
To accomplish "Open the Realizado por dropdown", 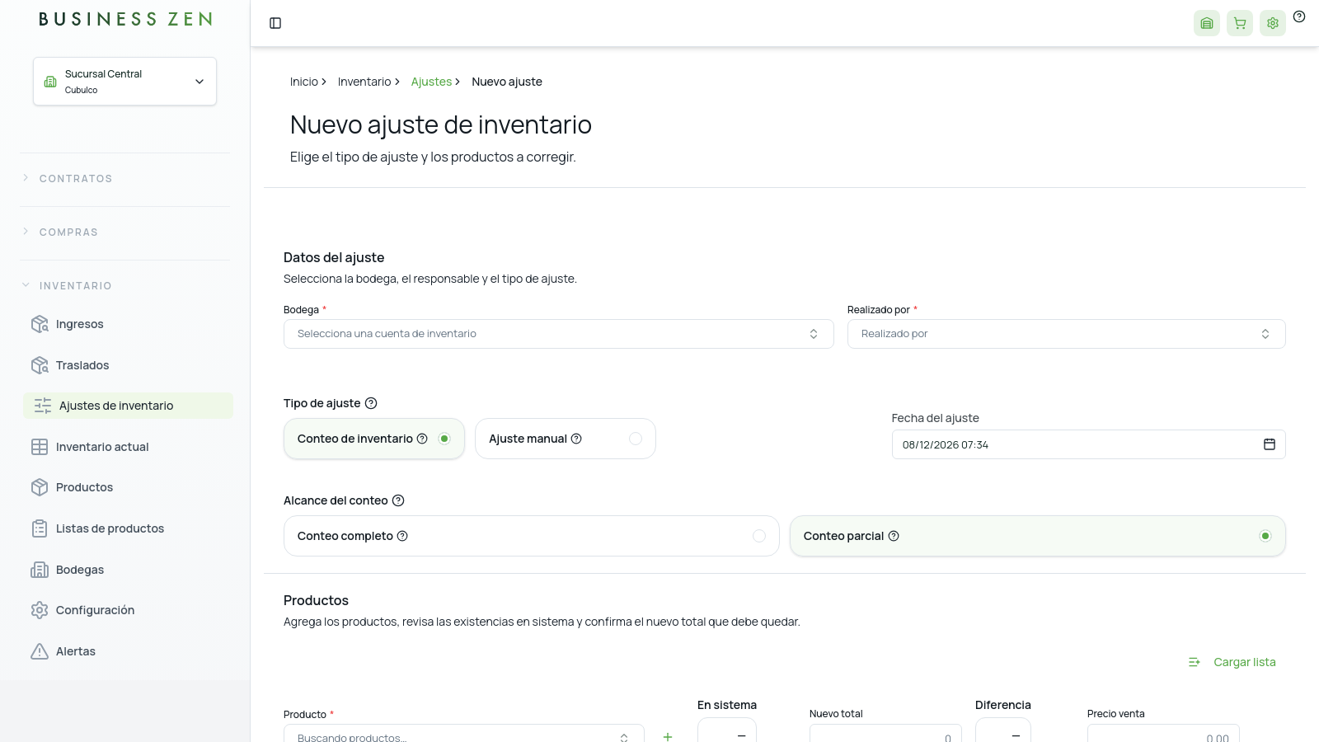I will coord(1067,334).
